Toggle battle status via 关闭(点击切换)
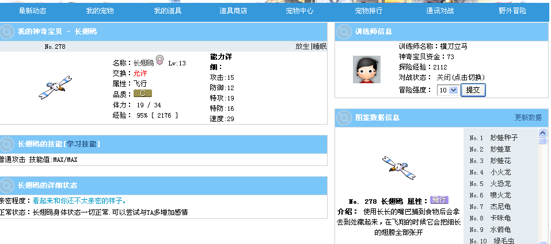Viewport: 551px width, 244px height. 461,78
